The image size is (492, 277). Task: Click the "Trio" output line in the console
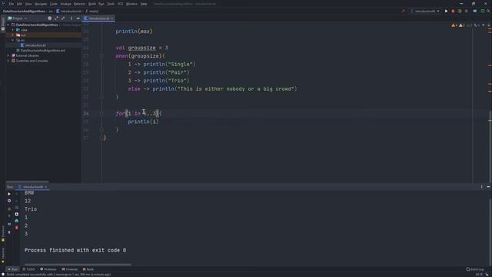(31, 209)
